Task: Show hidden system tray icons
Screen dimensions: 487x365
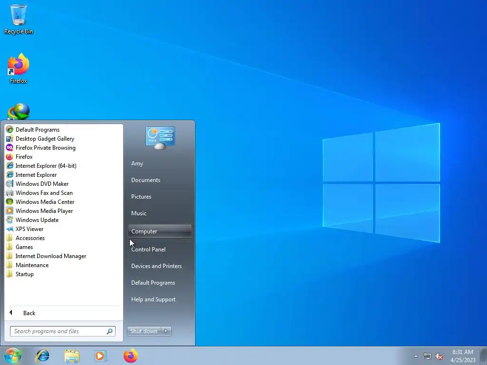Action: coord(416,356)
